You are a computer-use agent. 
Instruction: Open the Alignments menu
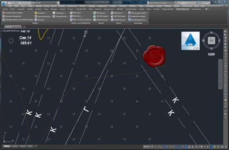point(102,6)
